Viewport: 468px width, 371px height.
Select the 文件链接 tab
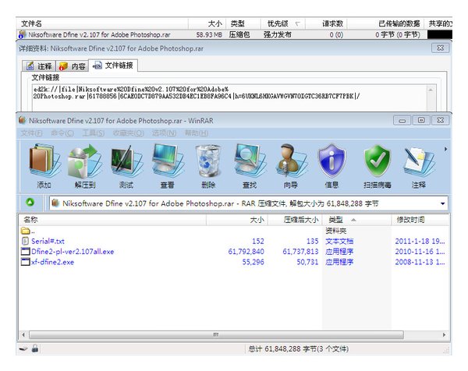pyautogui.click(x=113, y=65)
